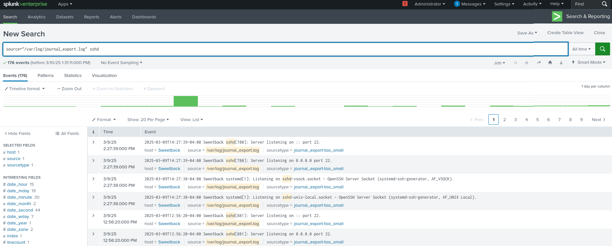Screen dimensions: 612x246
Task: Click sourcetype journal_export-too_small in first event
Action: pos(319,150)
